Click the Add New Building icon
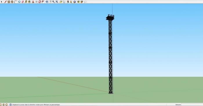 68,2
